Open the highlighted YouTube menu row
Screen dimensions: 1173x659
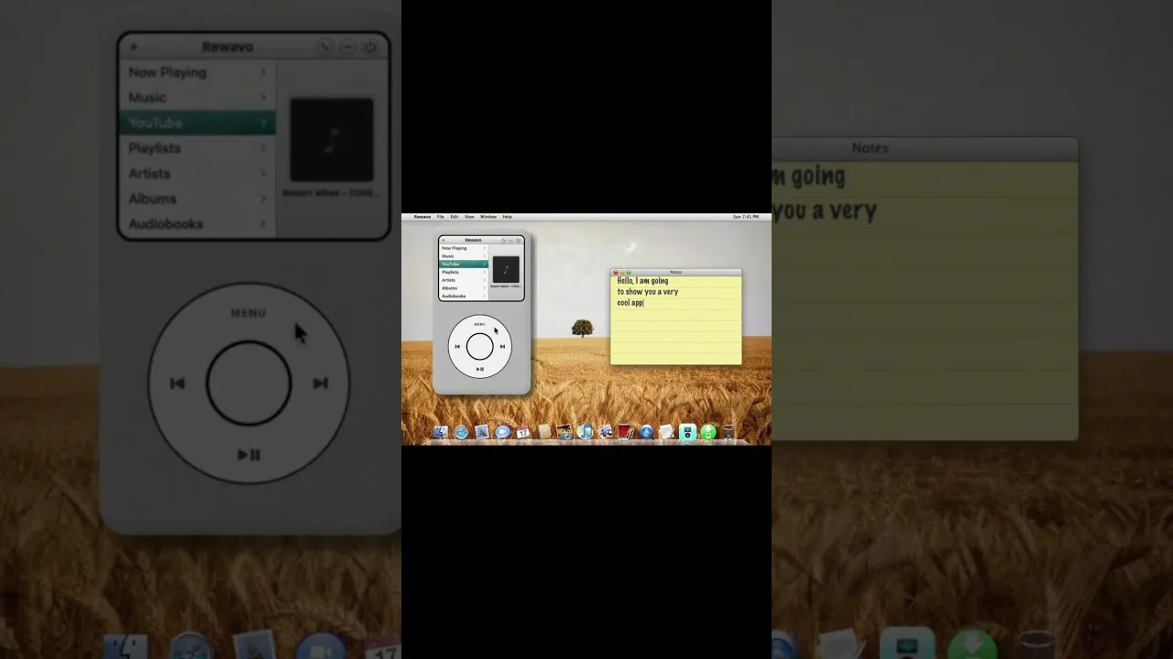point(464,264)
